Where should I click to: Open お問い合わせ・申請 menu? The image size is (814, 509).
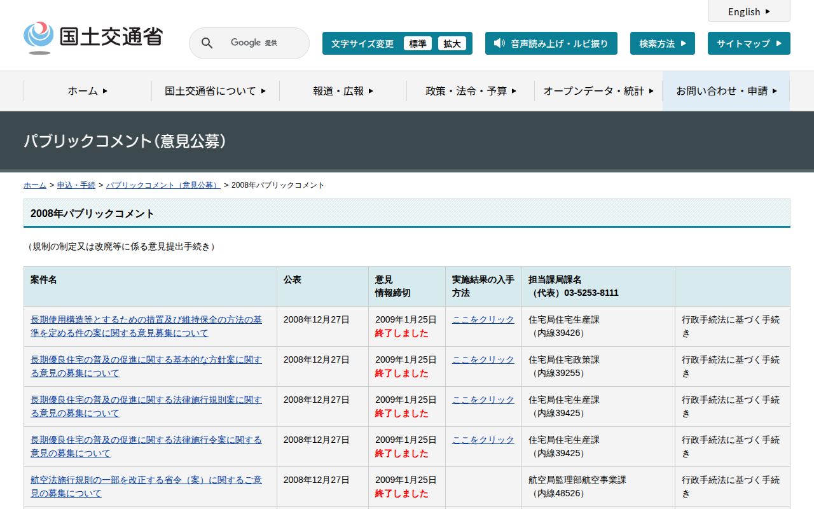(726, 91)
